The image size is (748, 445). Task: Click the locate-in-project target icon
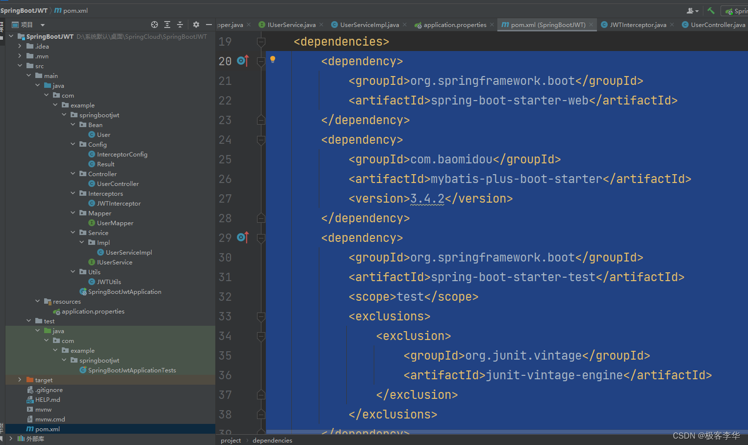(x=155, y=25)
